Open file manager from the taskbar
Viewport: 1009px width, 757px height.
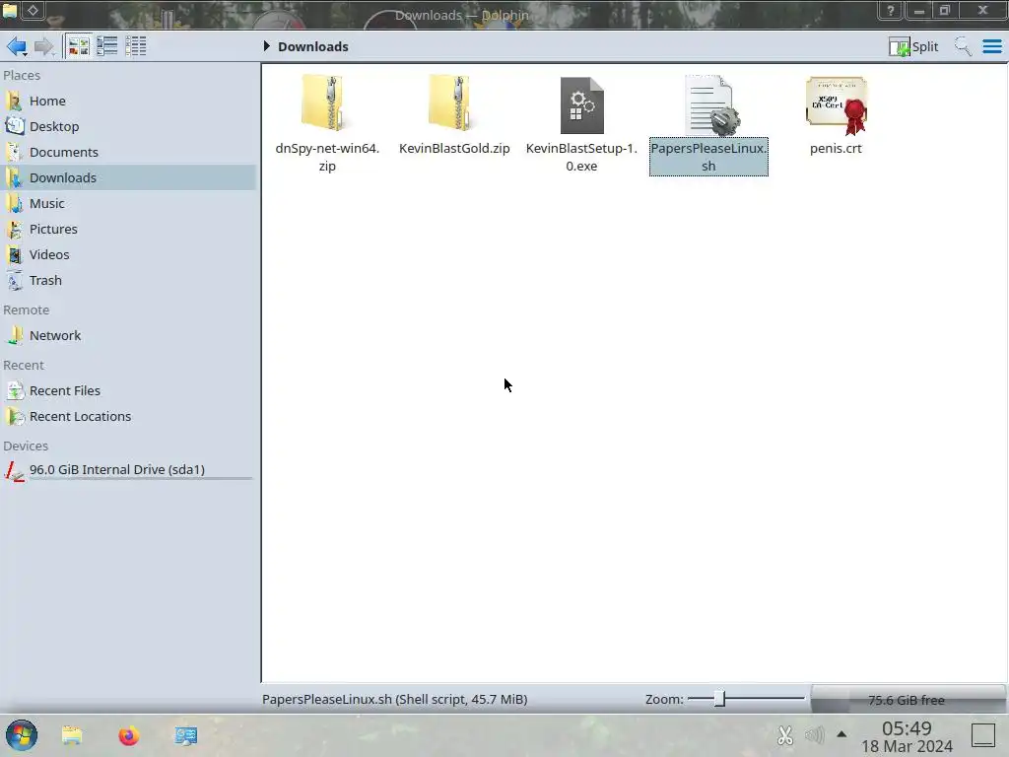tap(72, 735)
